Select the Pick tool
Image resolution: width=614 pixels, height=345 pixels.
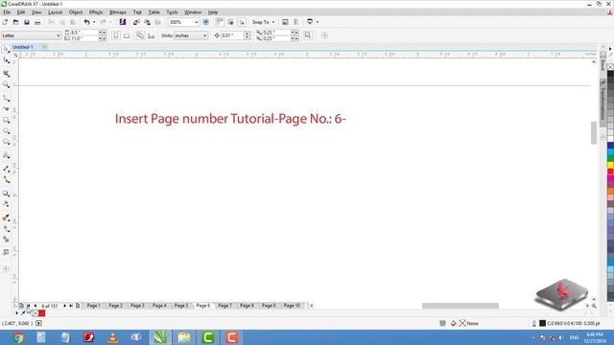tap(6, 49)
